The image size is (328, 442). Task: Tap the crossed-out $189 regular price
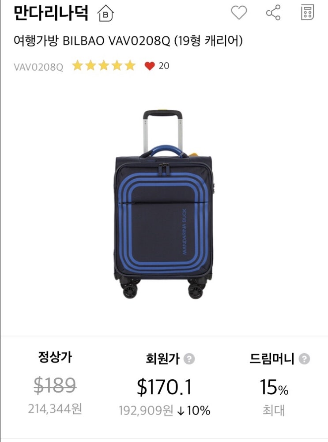pos(55,385)
